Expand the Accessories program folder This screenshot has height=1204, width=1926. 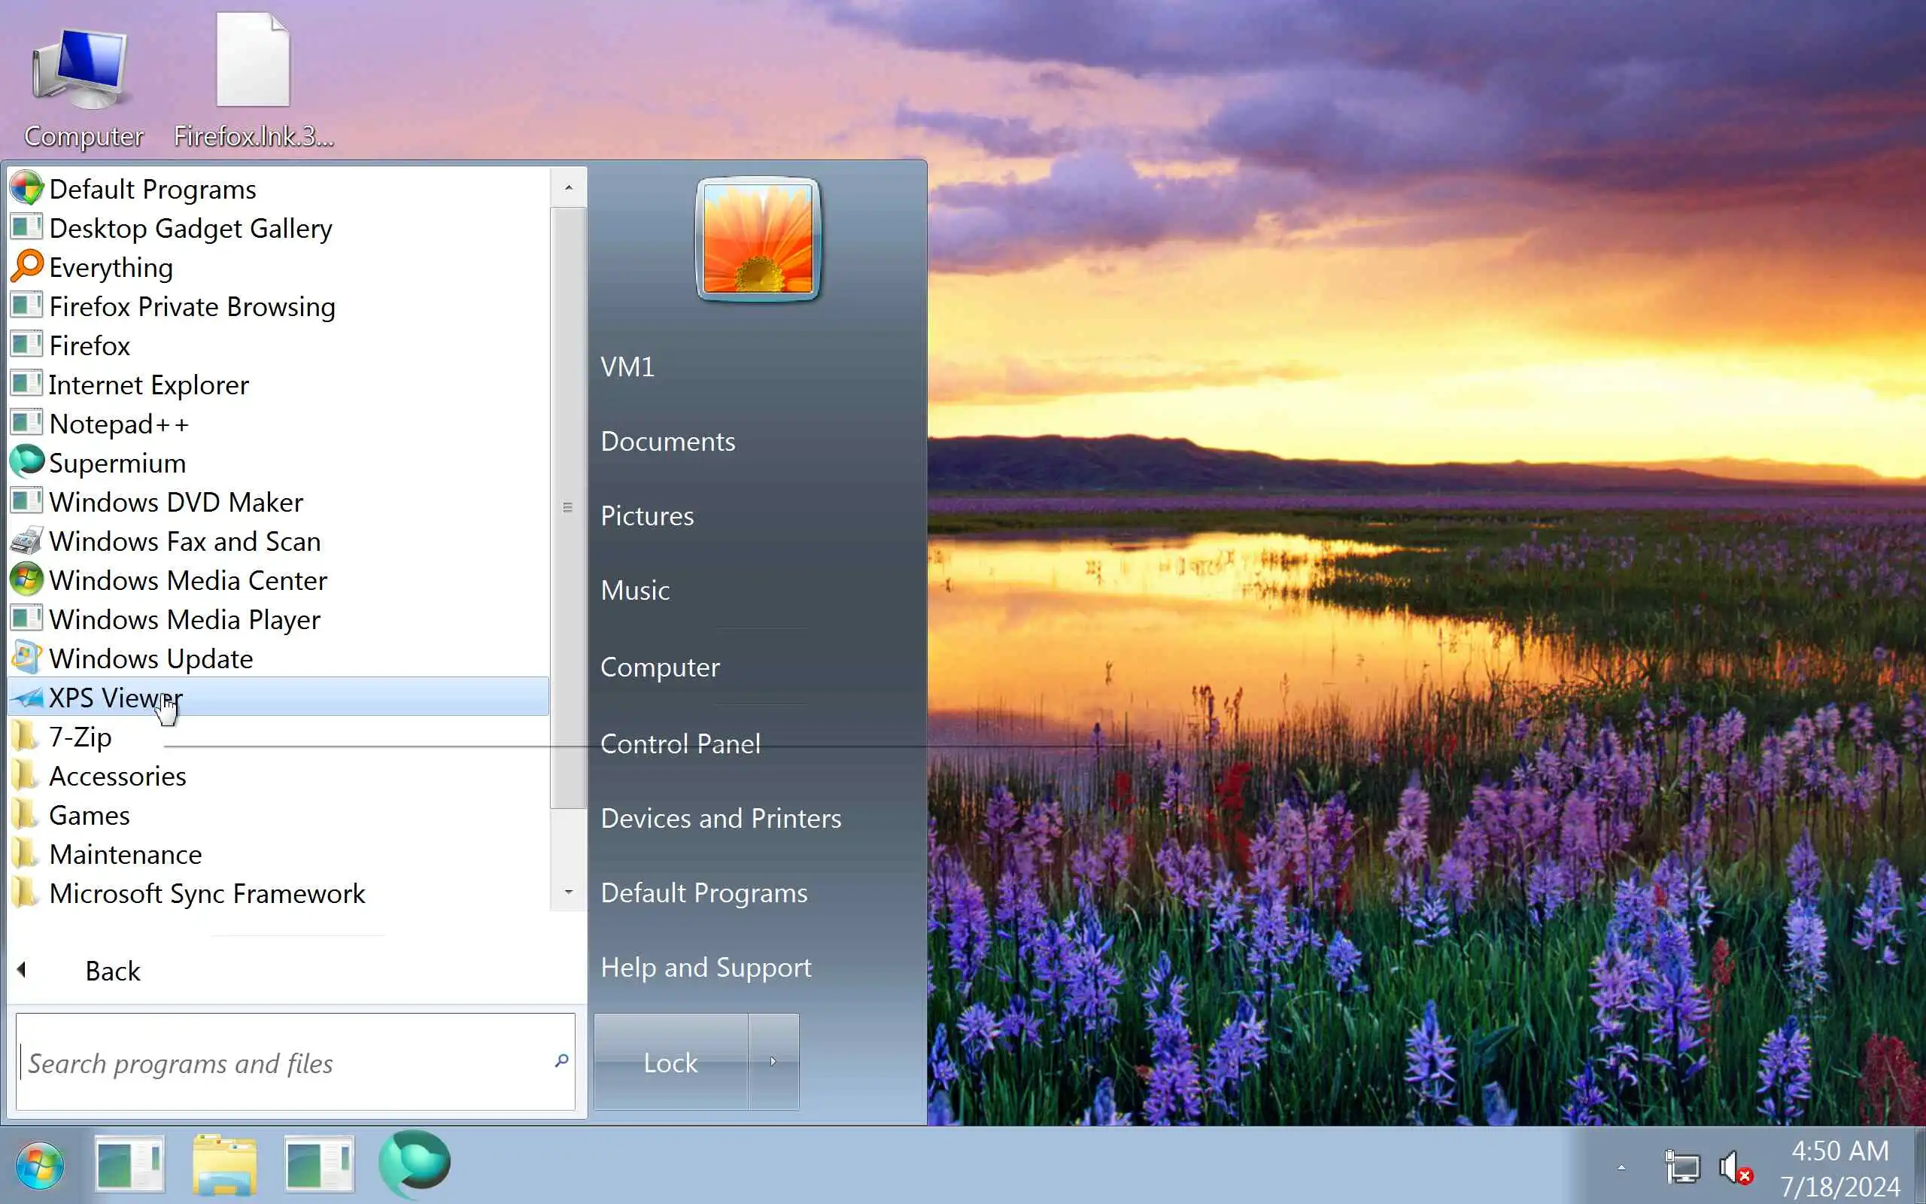pyautogui.click(x=117, y=776)
